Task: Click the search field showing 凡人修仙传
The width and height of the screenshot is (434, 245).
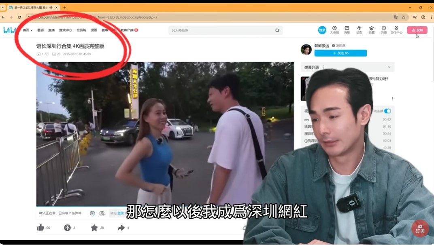Action: (223, 30)
